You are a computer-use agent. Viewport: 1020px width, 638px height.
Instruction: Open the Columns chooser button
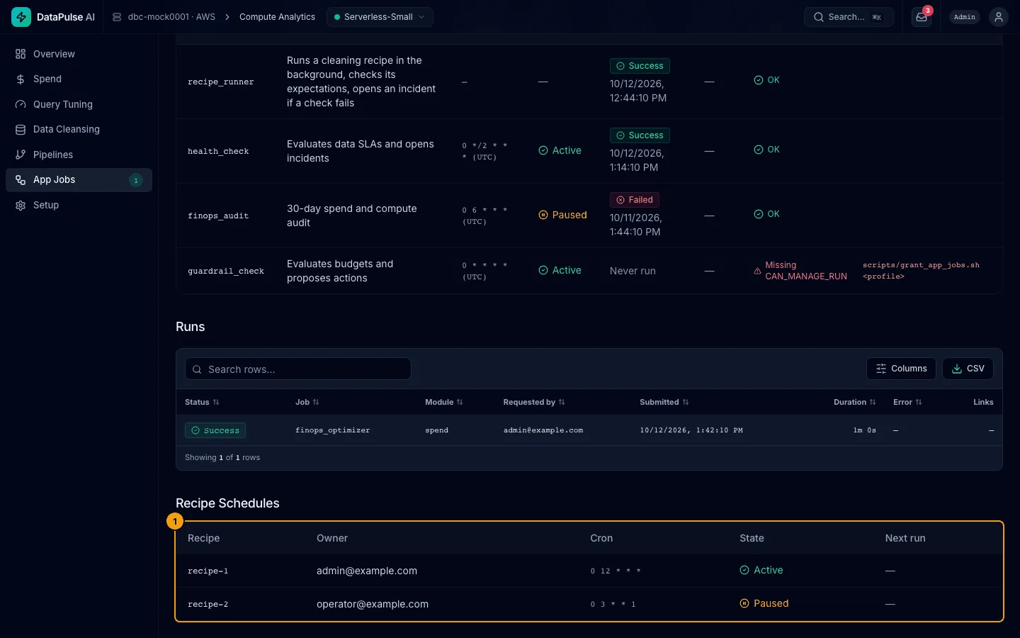point(901,369)
